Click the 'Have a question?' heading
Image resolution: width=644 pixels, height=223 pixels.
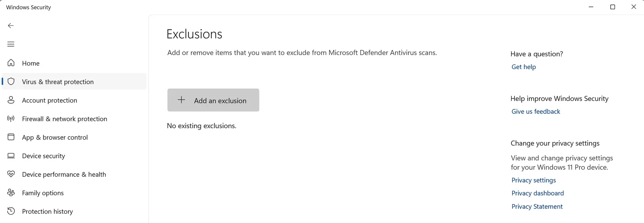(537, 54)
